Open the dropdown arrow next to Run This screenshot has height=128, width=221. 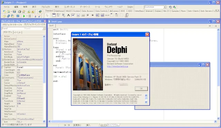pos(27,16)
